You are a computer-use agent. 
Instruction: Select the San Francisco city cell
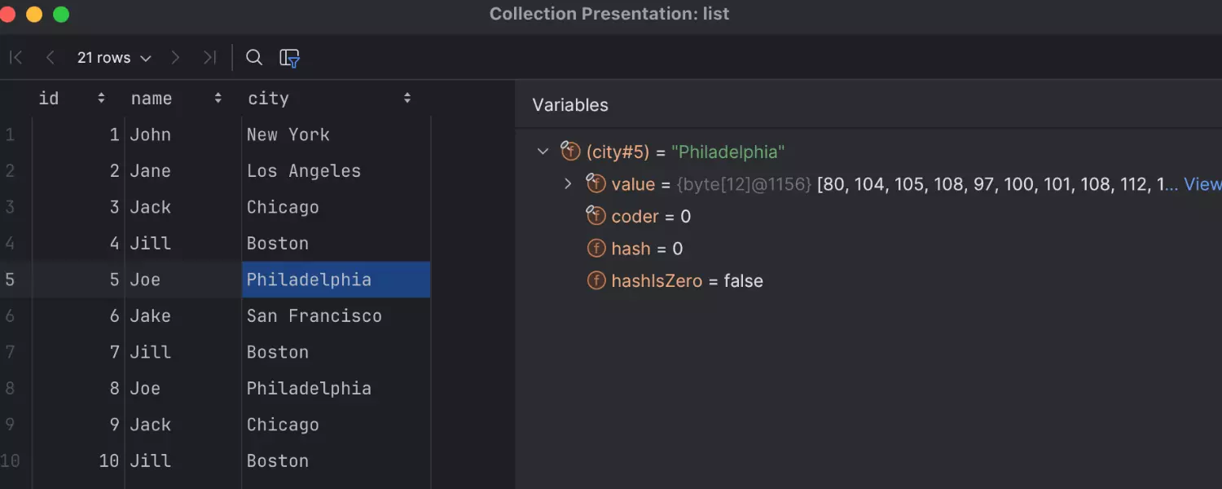314,316
